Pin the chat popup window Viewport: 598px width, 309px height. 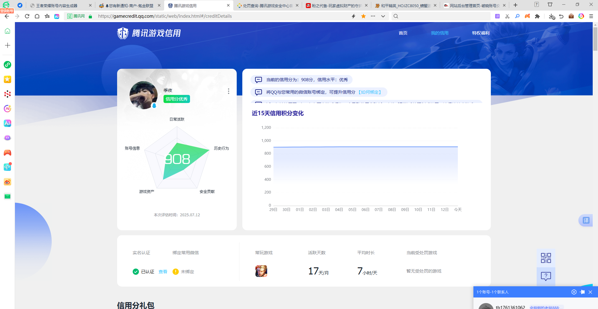pos(582,292)
